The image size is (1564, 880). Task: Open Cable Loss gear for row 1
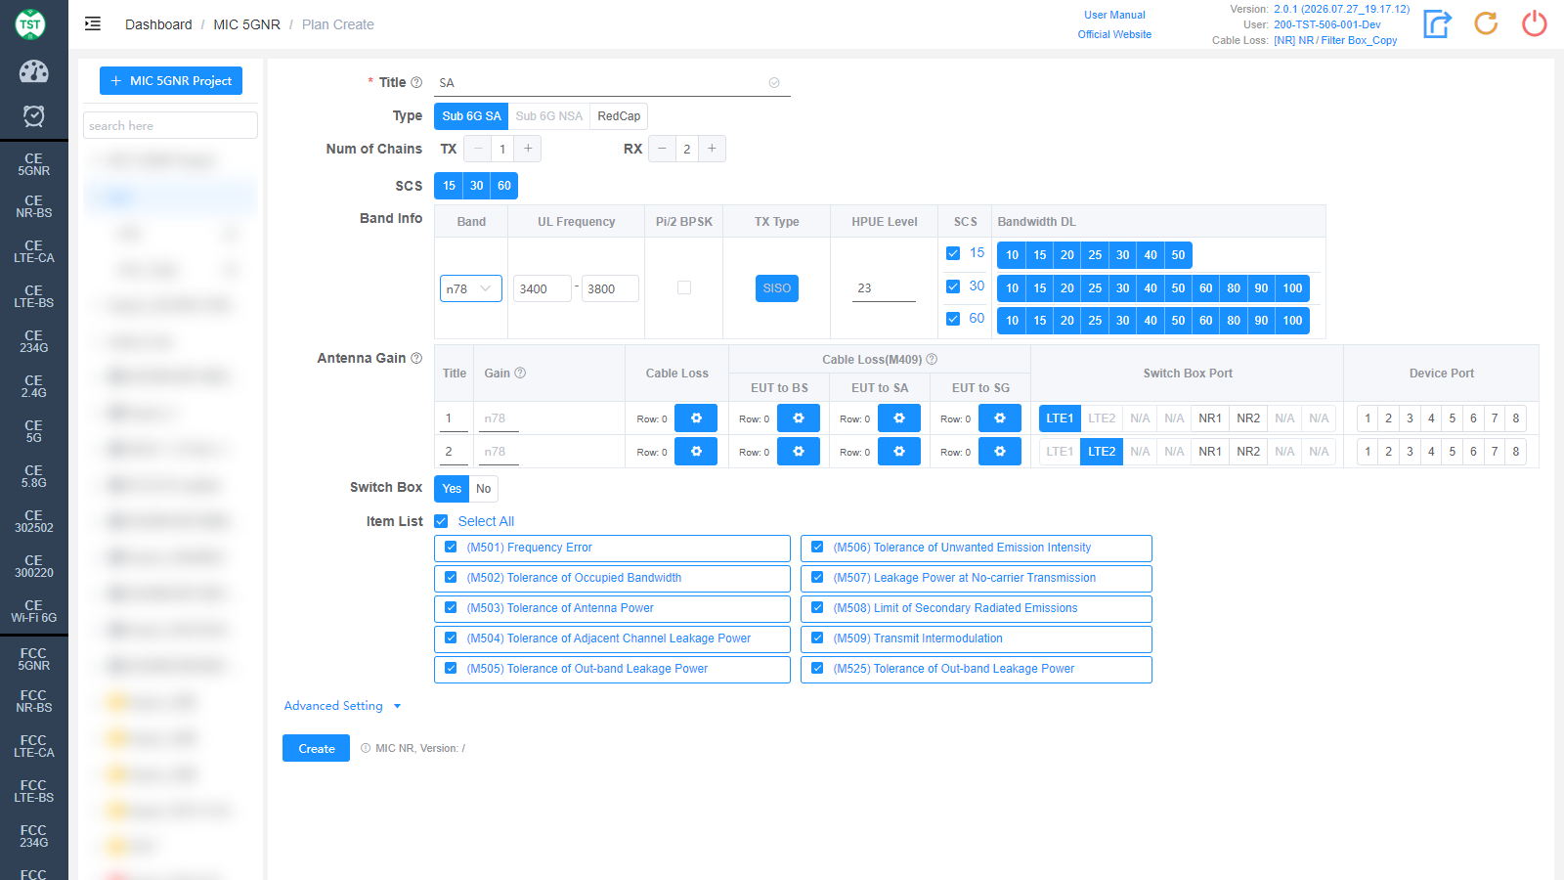tap(696, 418)
